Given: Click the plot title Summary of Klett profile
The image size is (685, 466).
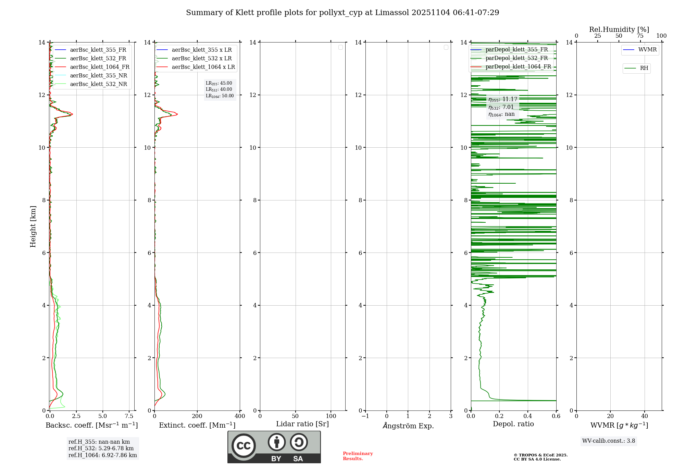Looking at the screenshot, I should tap(342, 13).
